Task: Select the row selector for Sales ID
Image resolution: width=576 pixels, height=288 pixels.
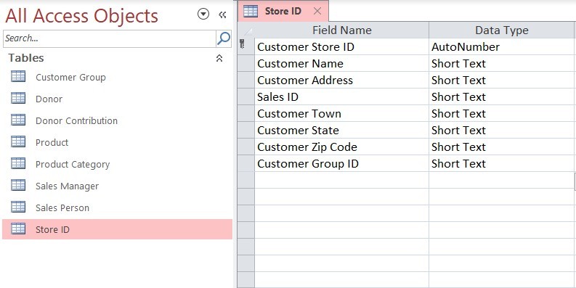Action: tap(246, 97)
